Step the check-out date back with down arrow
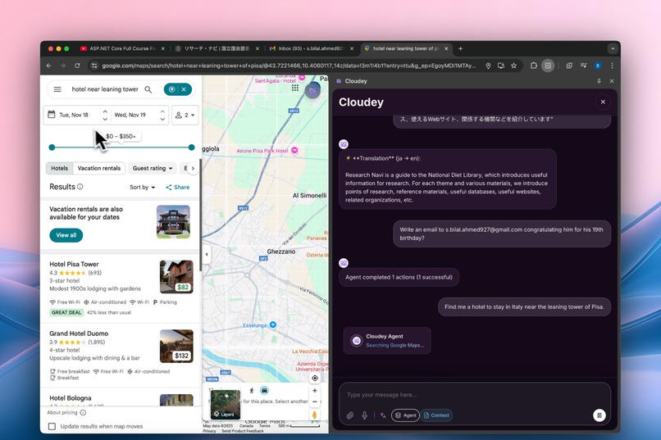The height and width of the screenshot is (440, 661). [162, 119]
